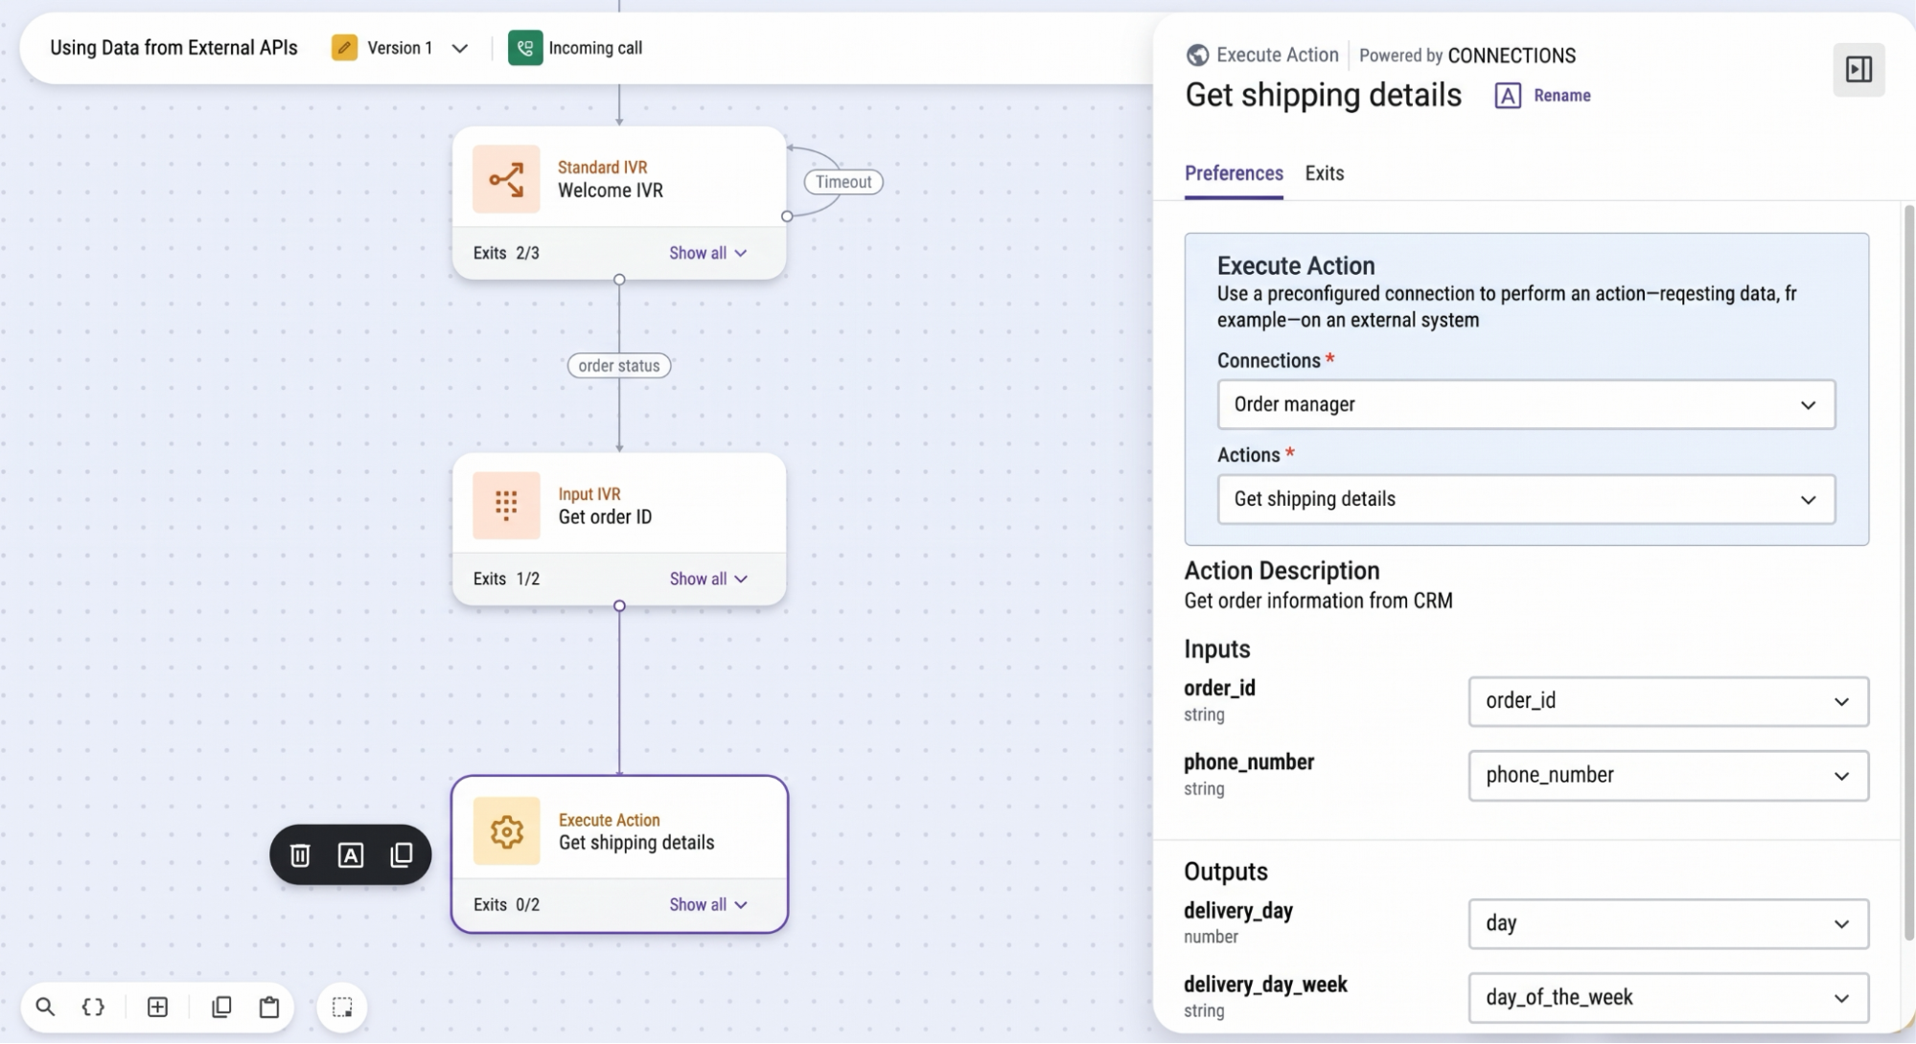Click the Standard IVR branching icon
The height and width of the screenshot is (1044, 1916).
click(x=506, y=179)
